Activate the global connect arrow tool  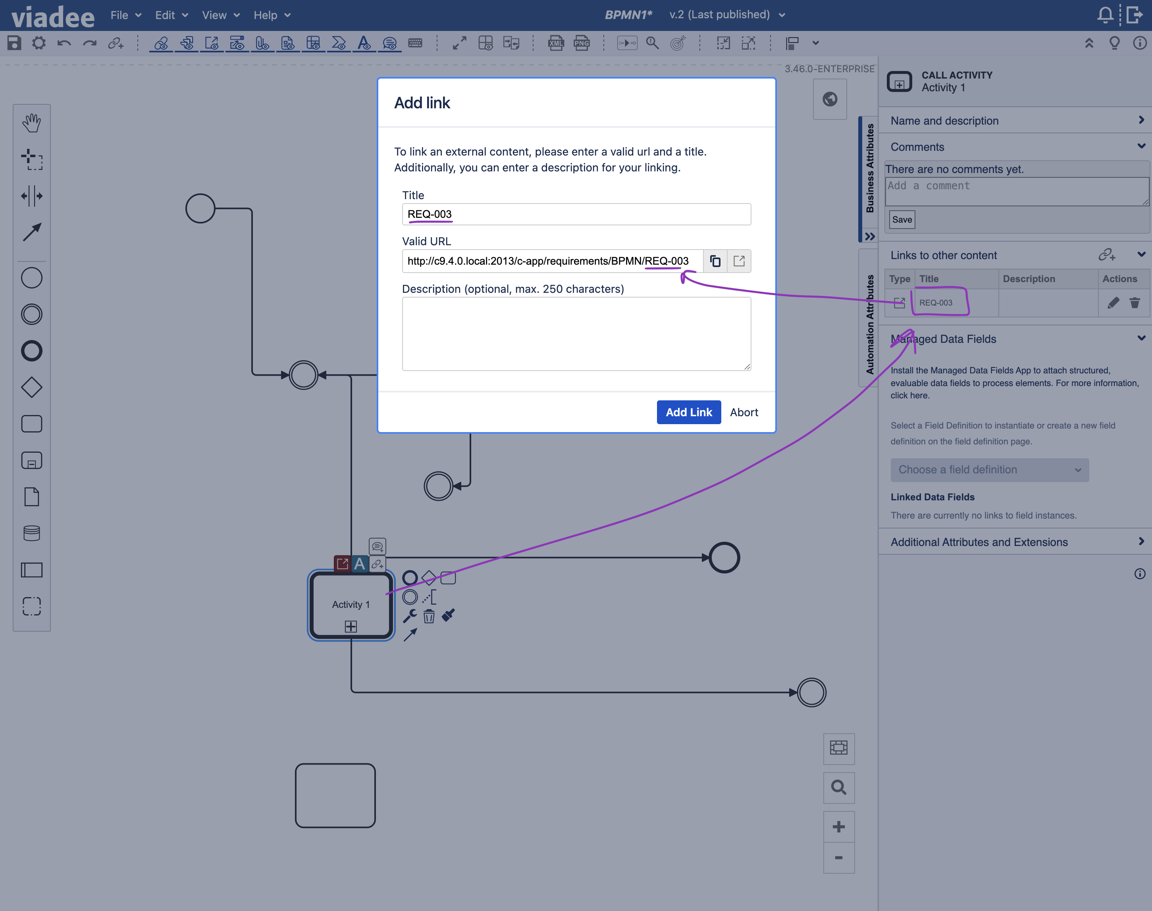pos(31,232)
